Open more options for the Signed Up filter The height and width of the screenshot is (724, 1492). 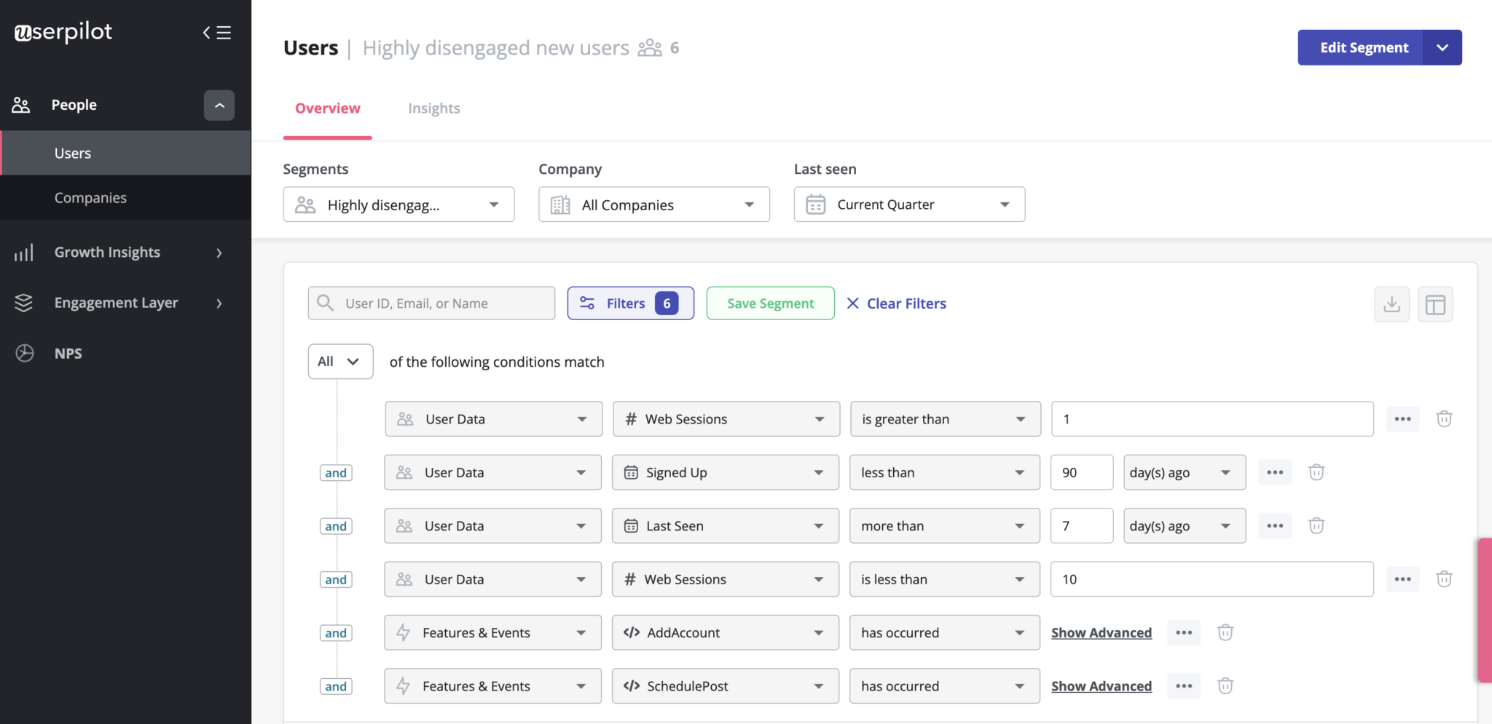coord(1275,472)
